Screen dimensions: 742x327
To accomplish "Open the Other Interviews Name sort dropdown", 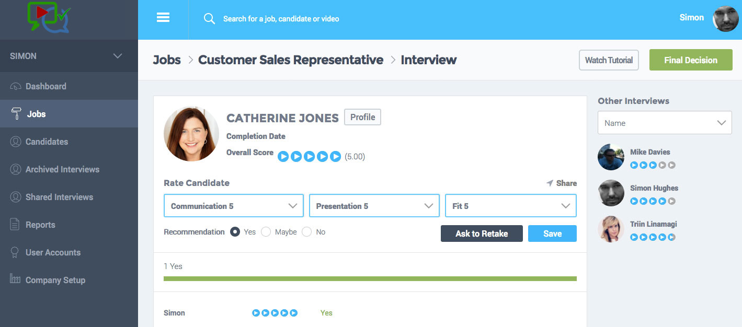I will pos(664,122).
